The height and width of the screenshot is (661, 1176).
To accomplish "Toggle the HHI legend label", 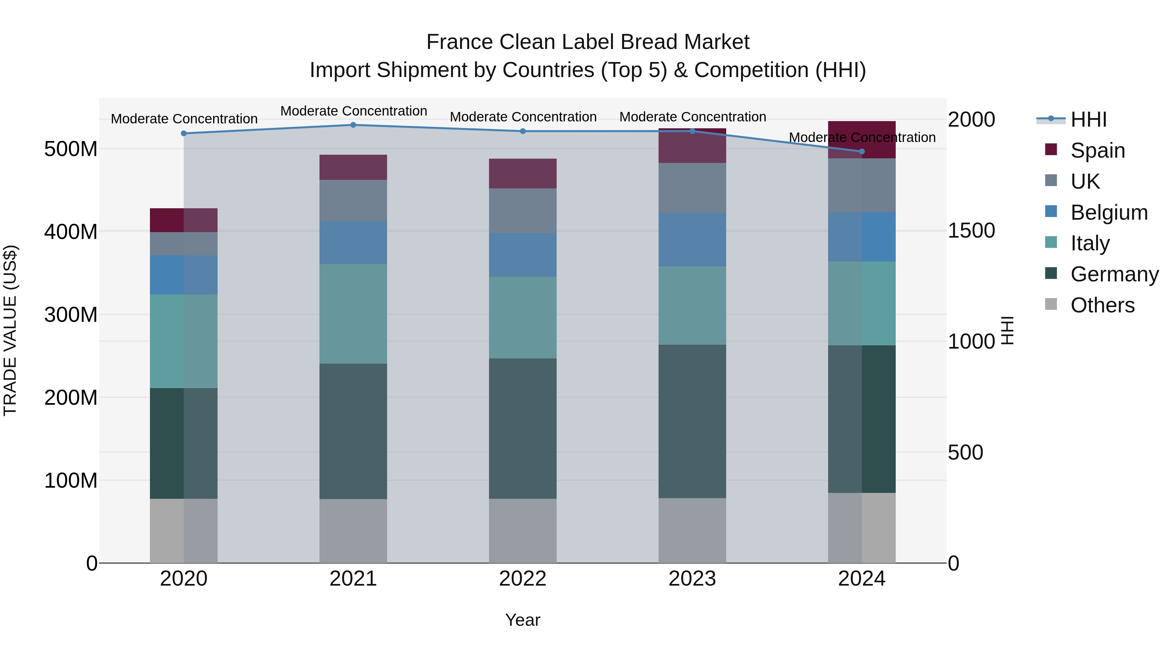I will (1089, 119).
